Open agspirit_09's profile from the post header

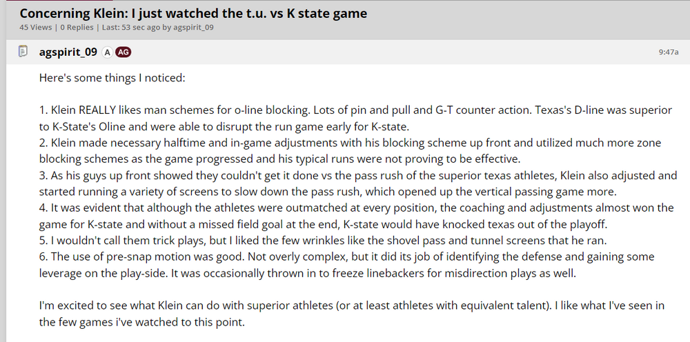pos(68,52)
